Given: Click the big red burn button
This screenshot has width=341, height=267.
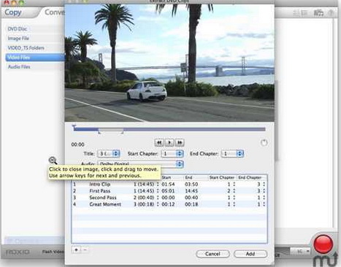Looking at the screenshot, I should point(323,244).
